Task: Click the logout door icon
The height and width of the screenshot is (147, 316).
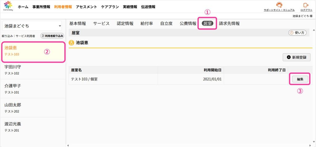Action: click(306, 5)
